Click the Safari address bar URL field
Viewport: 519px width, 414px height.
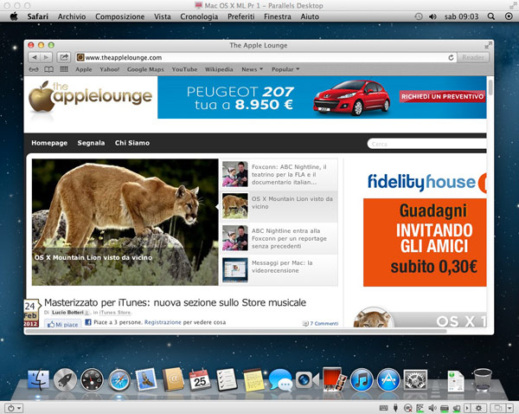tap(266, 58)
